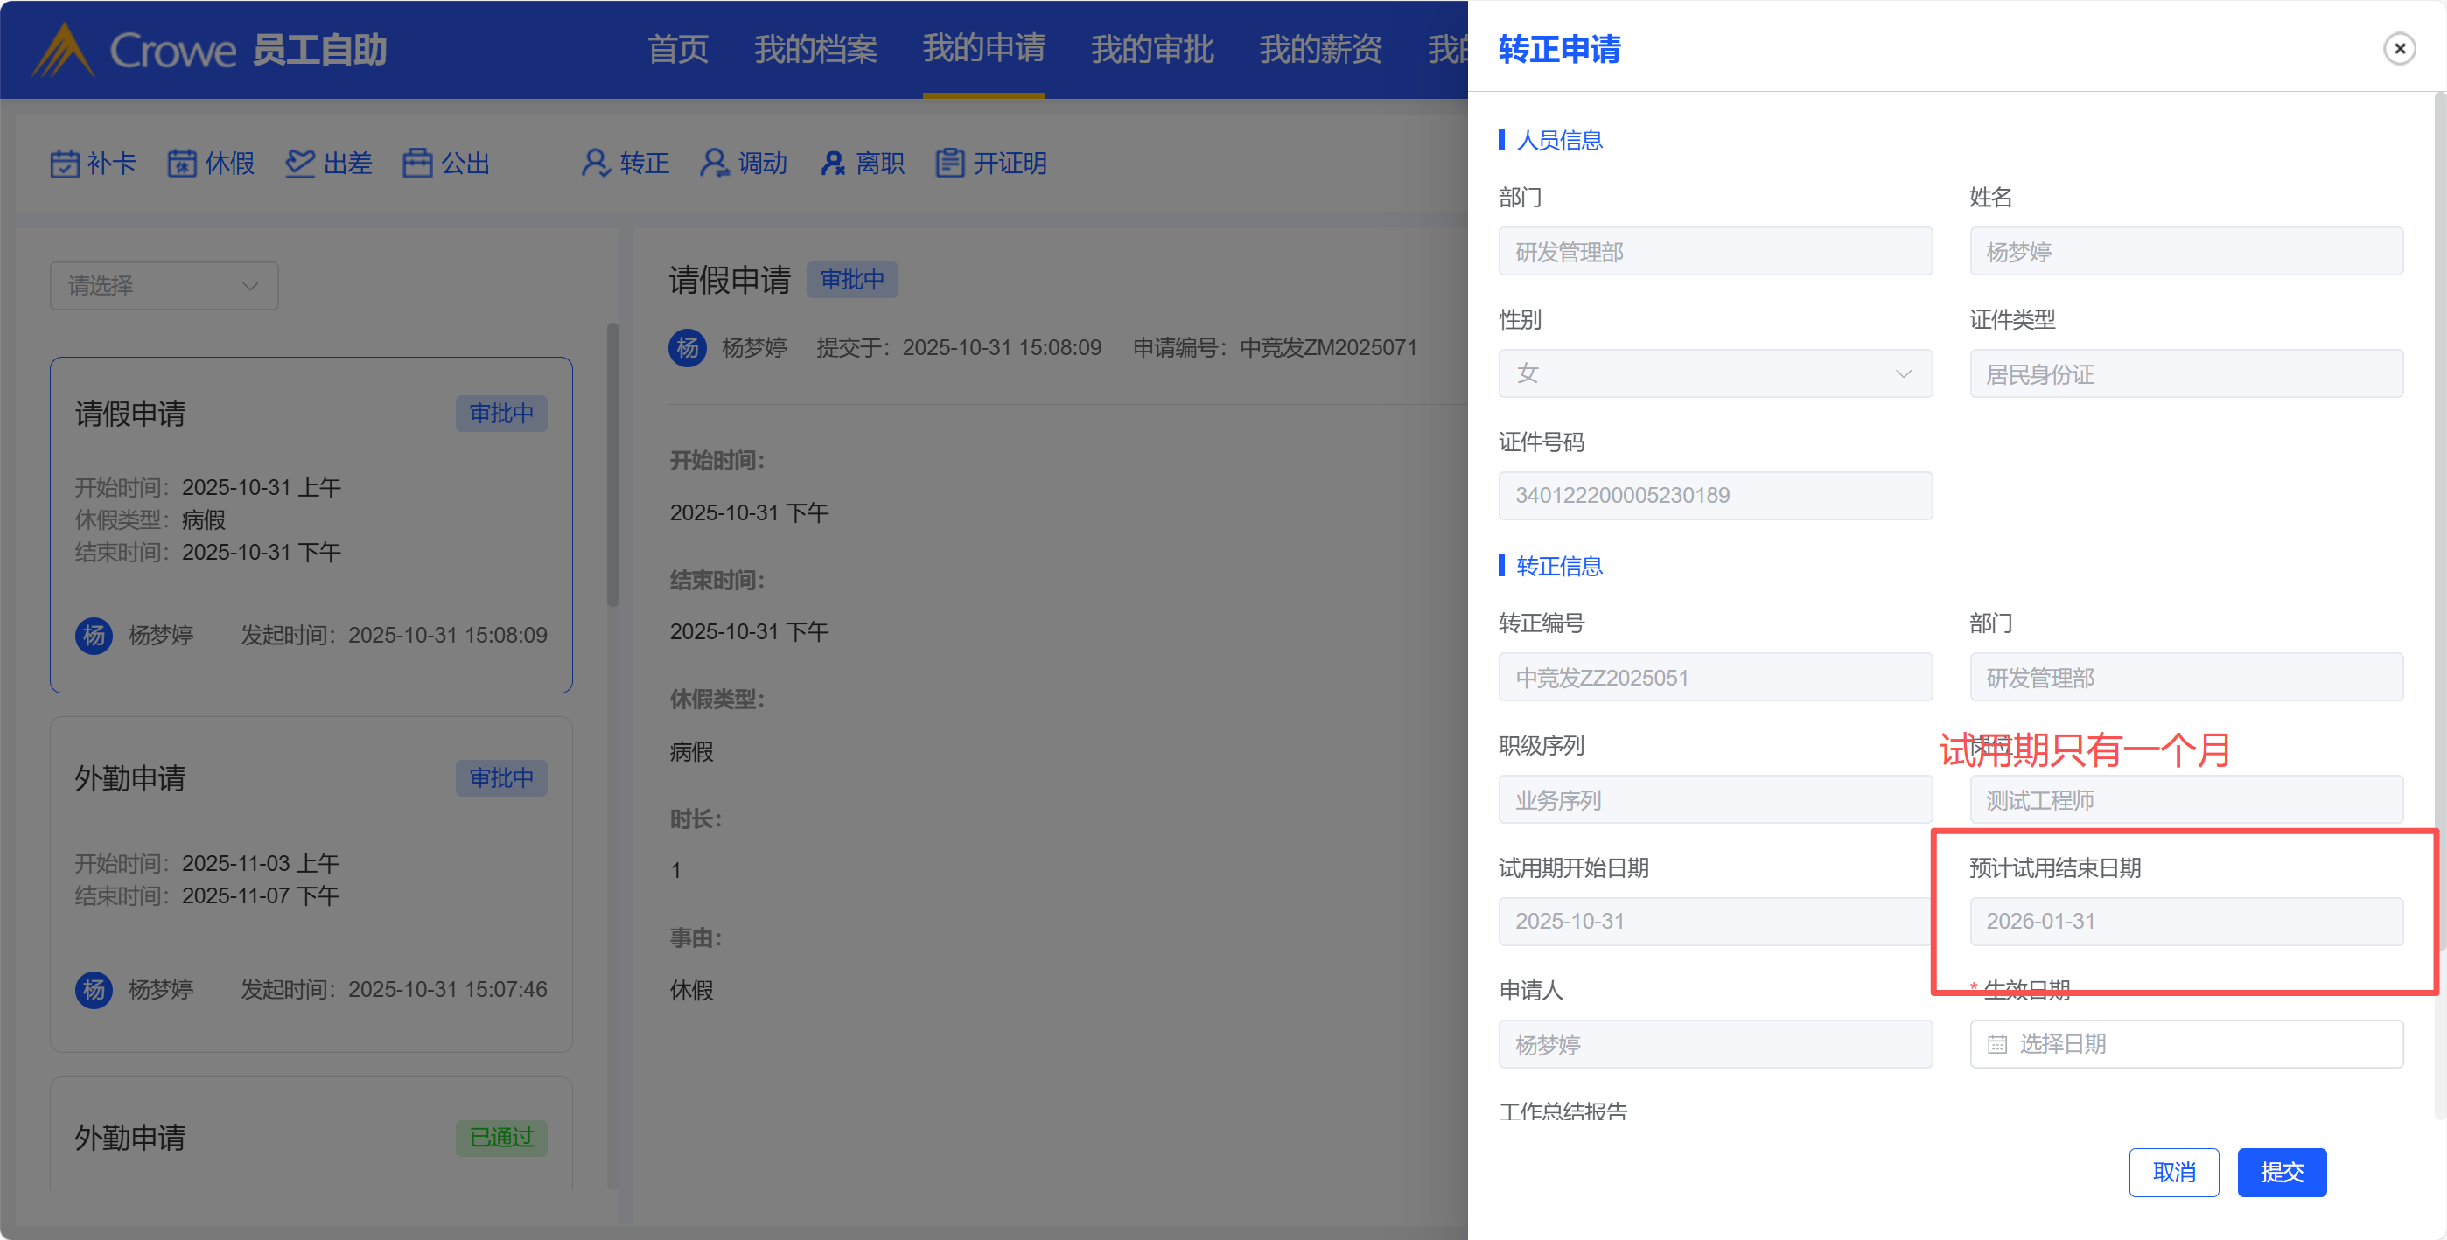
Task: Open the 性别 dropdown showing 女
Action: coord(1715,374)
